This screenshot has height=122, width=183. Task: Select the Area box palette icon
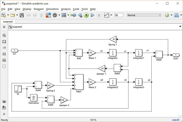pyautogui.click(x=4, y=66)
